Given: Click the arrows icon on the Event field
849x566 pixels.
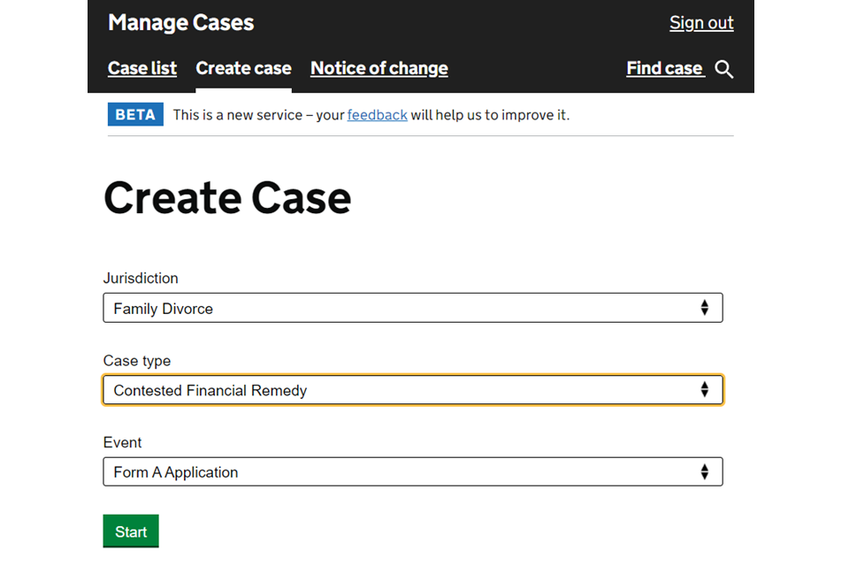Looking at the screenshot, I should [704, 472].
